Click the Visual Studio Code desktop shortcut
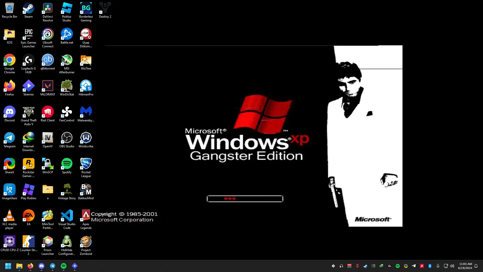 pyautogui.click(x=67, y=220)
